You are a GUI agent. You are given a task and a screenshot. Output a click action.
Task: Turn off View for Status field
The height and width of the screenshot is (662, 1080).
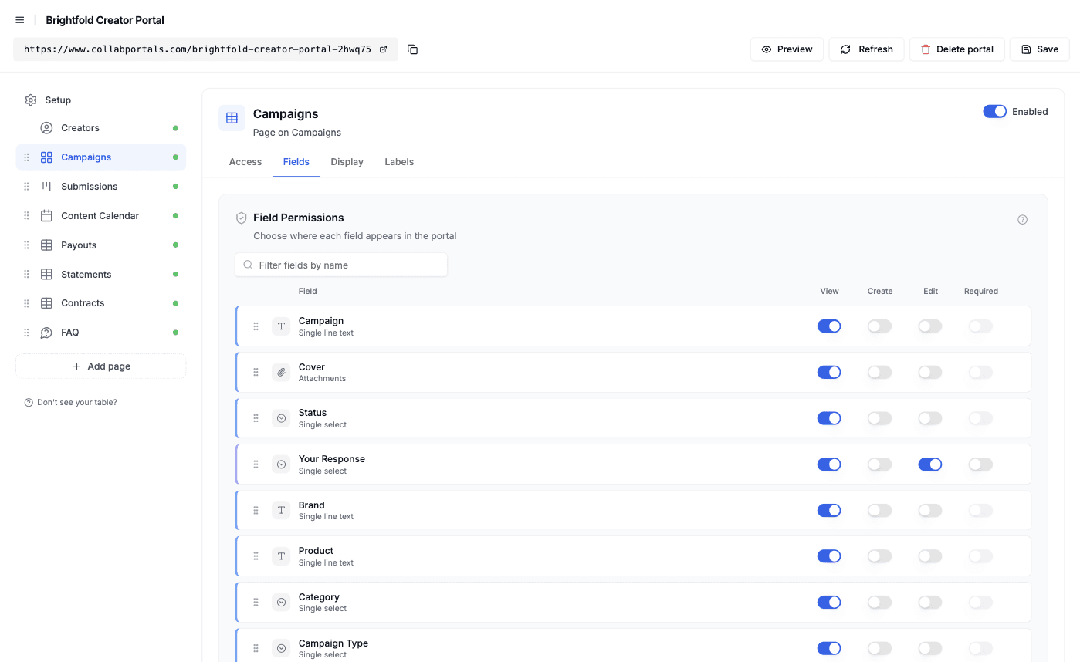tap(829, 418)
